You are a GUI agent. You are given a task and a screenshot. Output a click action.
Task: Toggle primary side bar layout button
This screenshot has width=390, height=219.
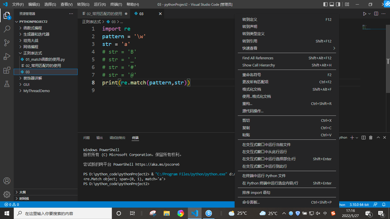(x=325, y=4)
